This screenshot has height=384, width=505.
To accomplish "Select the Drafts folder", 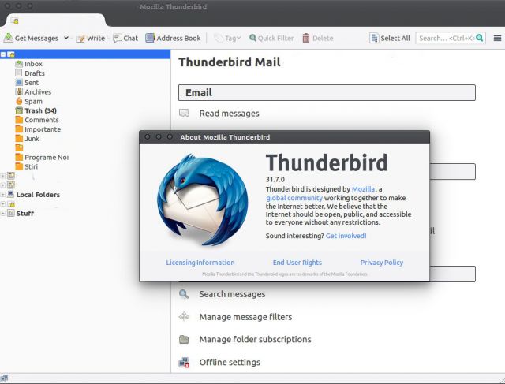I will (35, 73).
